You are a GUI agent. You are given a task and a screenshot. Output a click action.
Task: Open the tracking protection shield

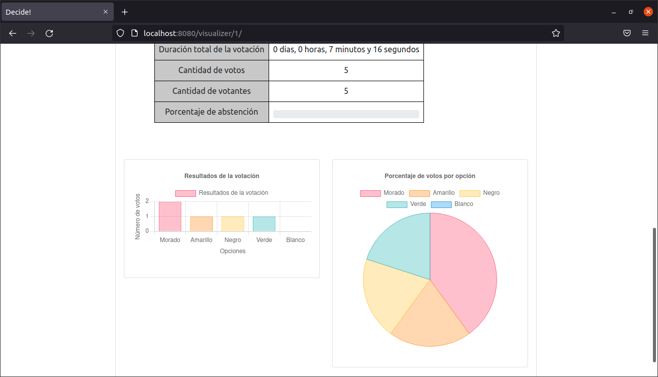(x=120, y=32)
